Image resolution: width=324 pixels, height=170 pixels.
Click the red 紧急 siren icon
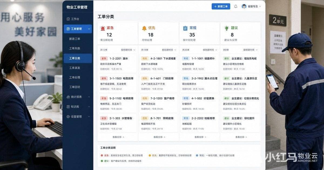click(103, 28)
